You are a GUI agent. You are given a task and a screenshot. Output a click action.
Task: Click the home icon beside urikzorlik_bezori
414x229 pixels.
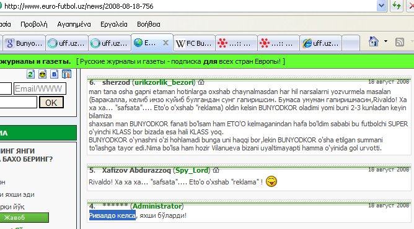tap(201, 82)
